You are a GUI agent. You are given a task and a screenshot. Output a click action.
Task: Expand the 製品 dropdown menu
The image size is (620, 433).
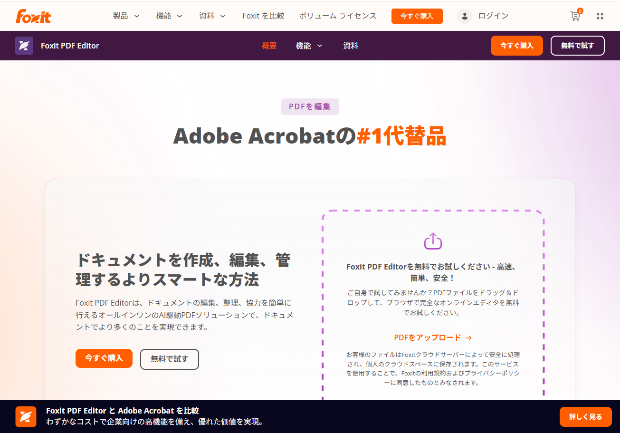126,16
